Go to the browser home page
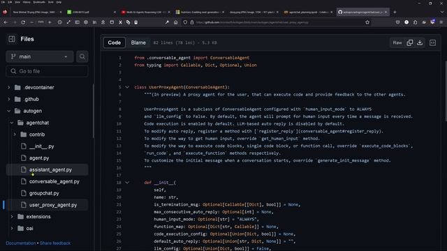Image resolution: width=447 pixels, height=251 pixels. pyautogui.click(x=175, y=22)
